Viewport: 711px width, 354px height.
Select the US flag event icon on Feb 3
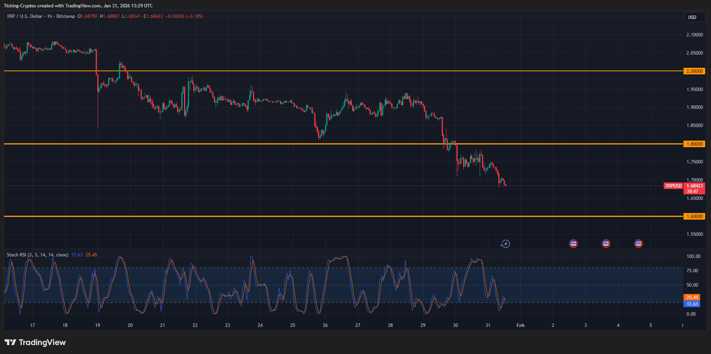coord(606,243)
